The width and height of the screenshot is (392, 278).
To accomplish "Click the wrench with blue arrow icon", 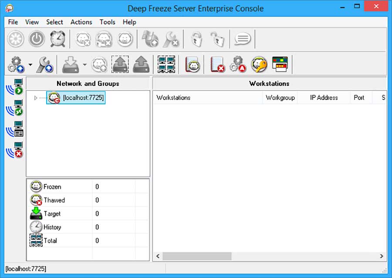I will tap(45, 65).
